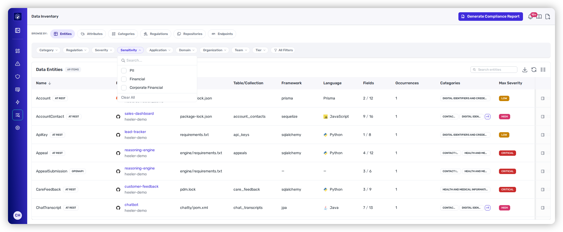The width and height of the screenshot is (563, 232).
Task: Open the column layout icon
Action: tap(543, 70)
